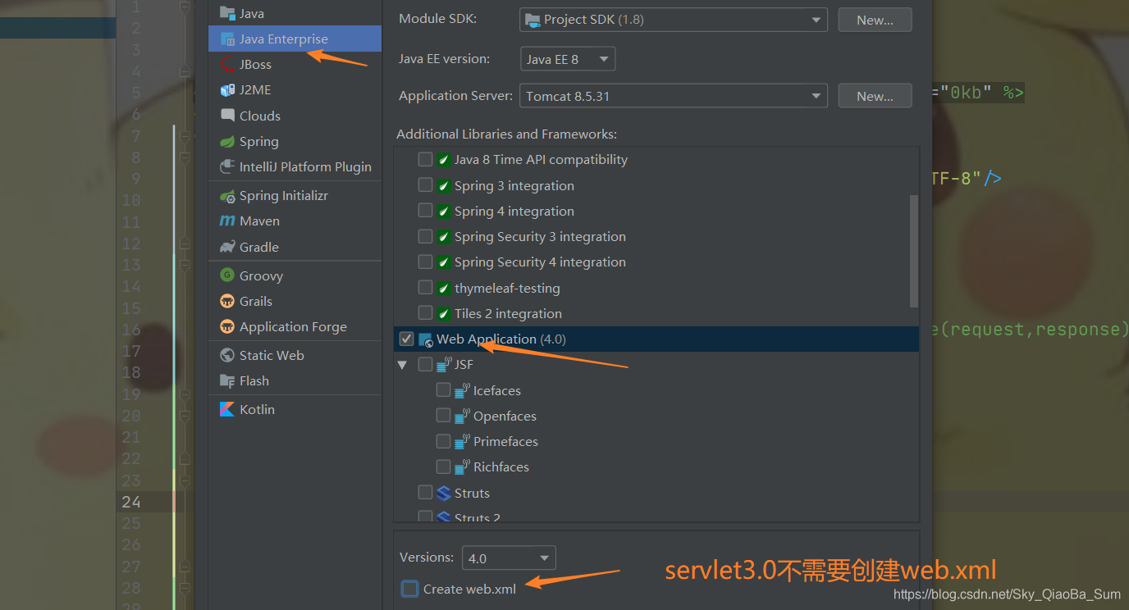Select Gradle project type
Screen dimensions: 1129x610
(295, 247)
